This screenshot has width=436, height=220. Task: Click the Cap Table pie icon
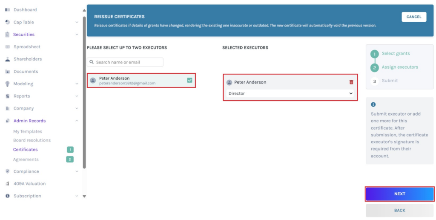click(x=8, y=22)
